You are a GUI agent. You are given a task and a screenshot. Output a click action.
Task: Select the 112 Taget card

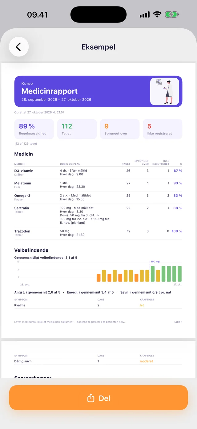[77, 129]
